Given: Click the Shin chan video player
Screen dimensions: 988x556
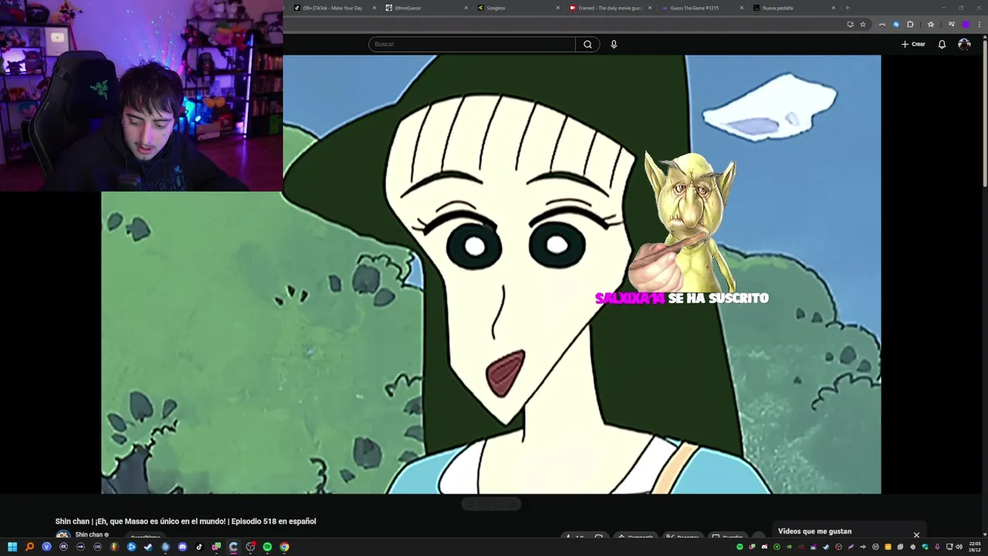Looking at the screenshot, I should coord(491,274).
